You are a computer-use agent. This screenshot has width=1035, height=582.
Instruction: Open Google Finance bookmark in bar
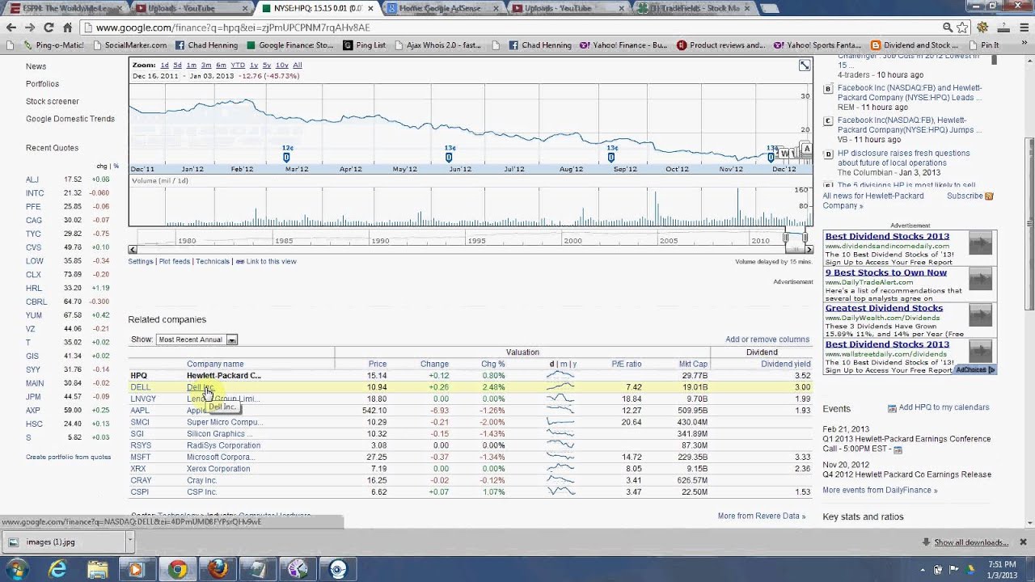(290, 45)
